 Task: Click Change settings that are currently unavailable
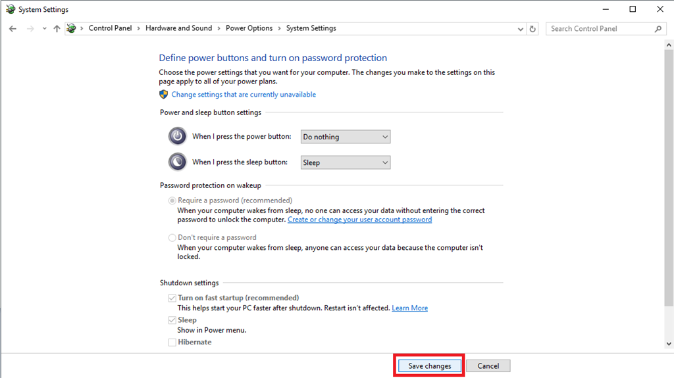244,95
